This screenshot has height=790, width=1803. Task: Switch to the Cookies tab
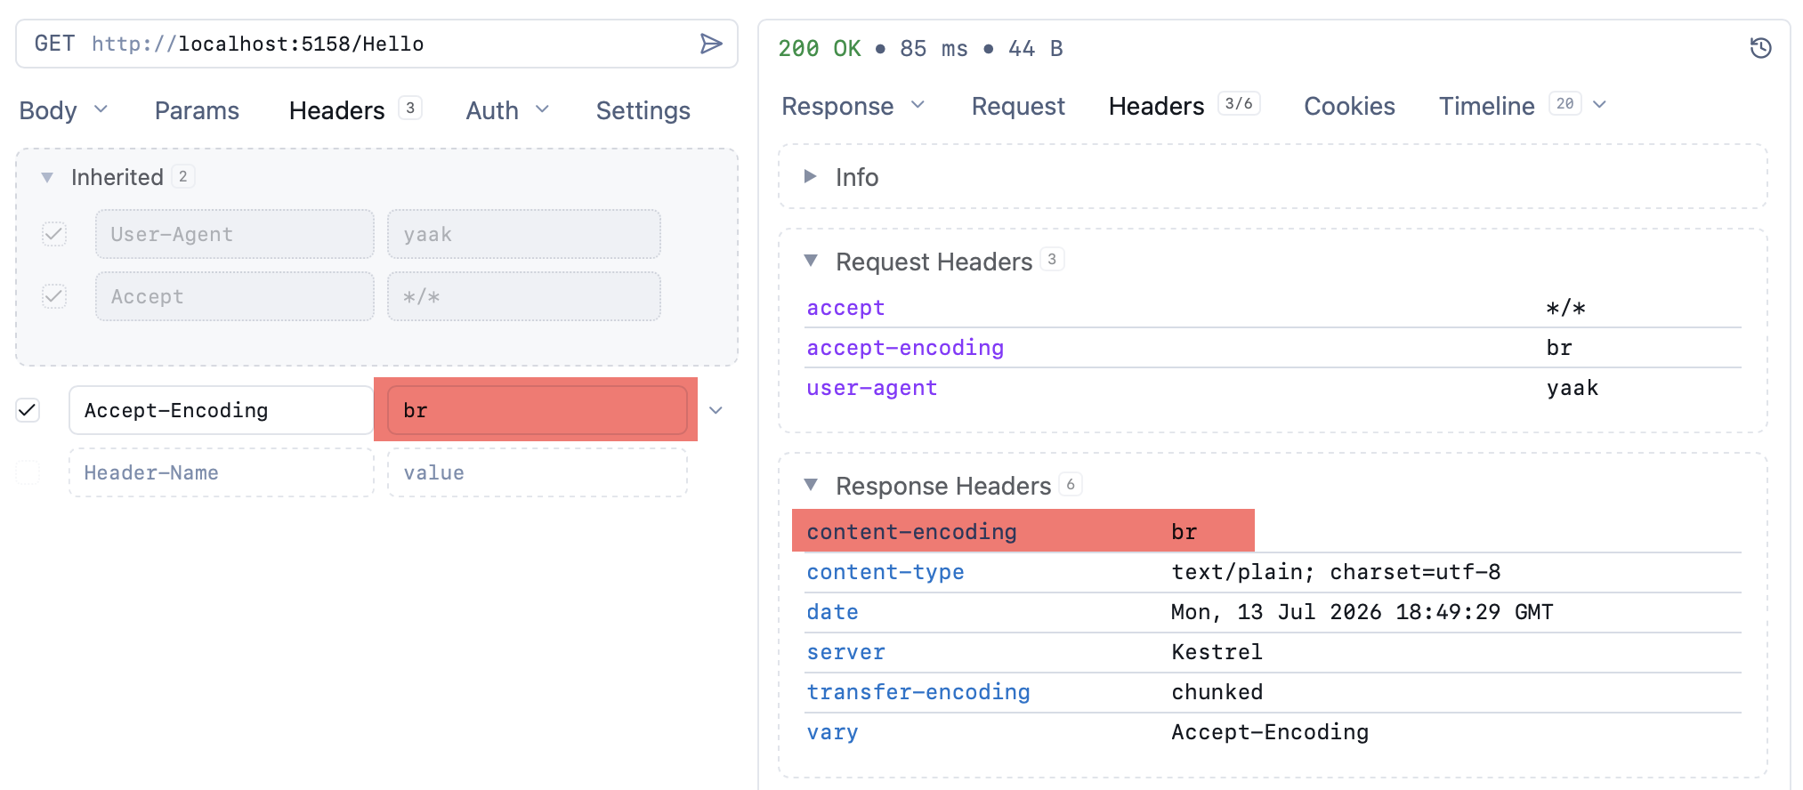(x=1349, y=106)
